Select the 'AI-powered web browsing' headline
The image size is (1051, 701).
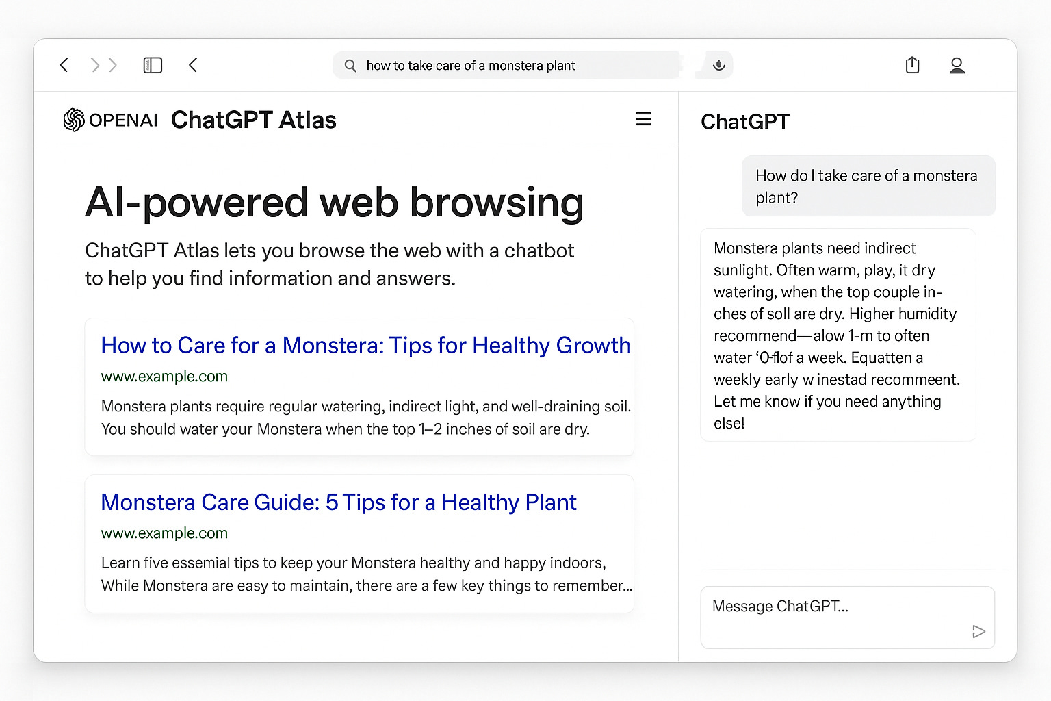pos(335,203)
